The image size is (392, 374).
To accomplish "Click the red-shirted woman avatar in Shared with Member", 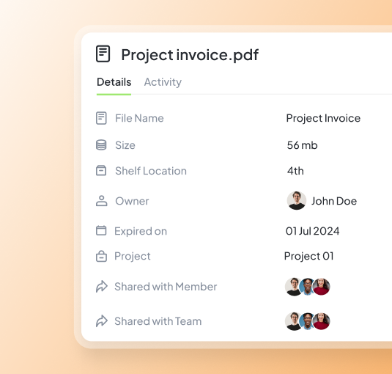I will (x=322, y=287).
